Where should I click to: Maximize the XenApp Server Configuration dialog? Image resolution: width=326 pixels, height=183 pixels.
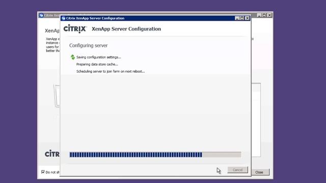242,18
